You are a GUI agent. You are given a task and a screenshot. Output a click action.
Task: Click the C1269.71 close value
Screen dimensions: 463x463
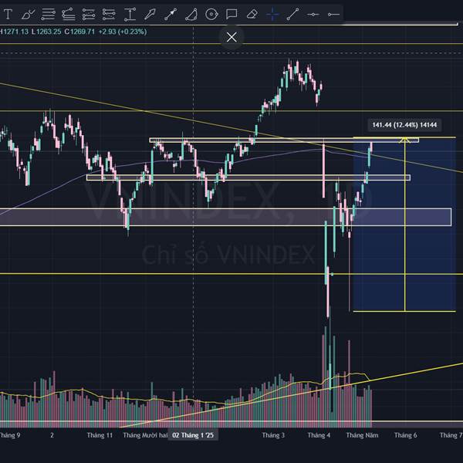click(x=79, y=32)
